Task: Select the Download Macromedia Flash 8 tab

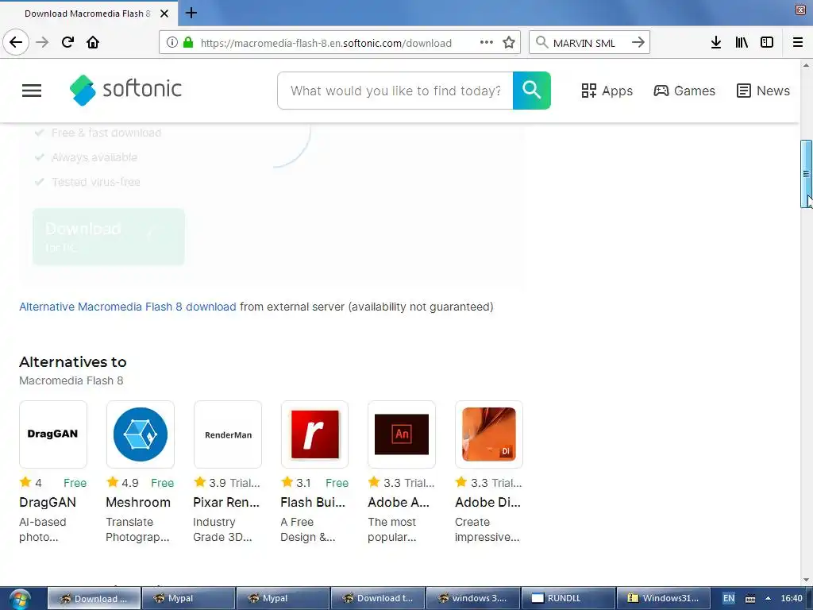Action: tap(87, 14)
